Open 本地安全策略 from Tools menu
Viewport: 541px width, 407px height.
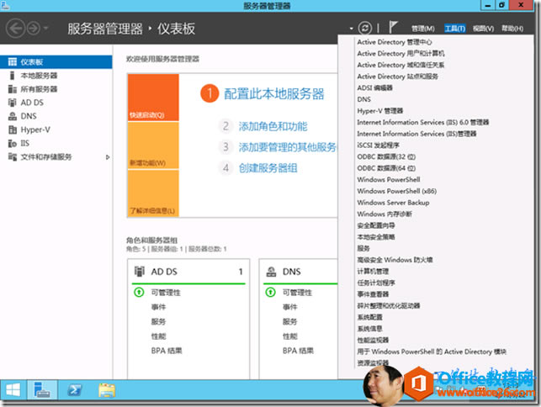point(376,237)
